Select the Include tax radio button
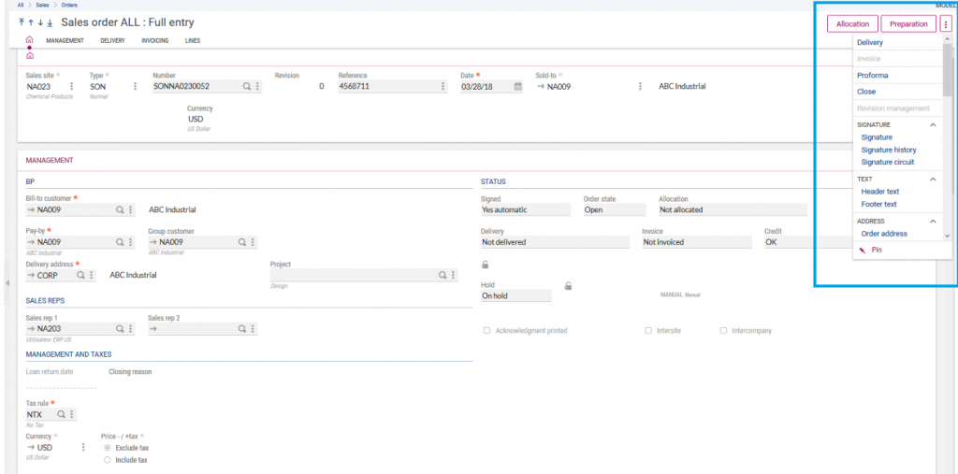 click(108, 460)
